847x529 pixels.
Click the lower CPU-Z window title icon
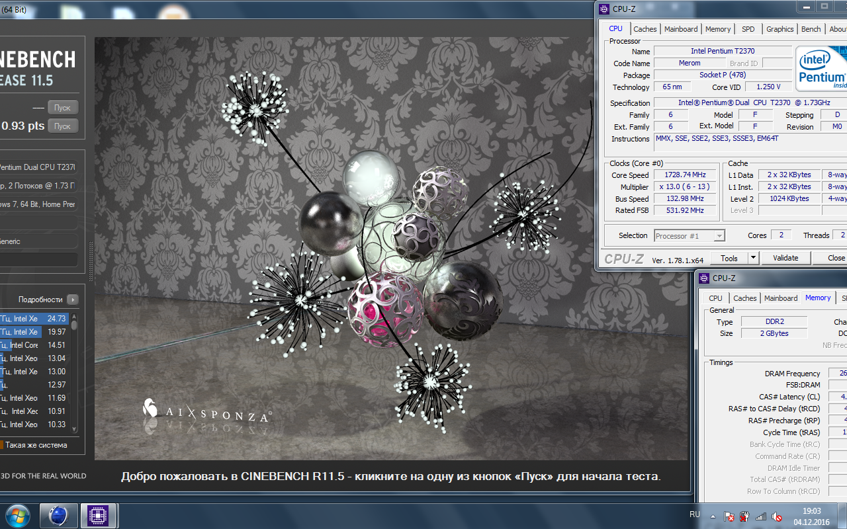[704, 278]
